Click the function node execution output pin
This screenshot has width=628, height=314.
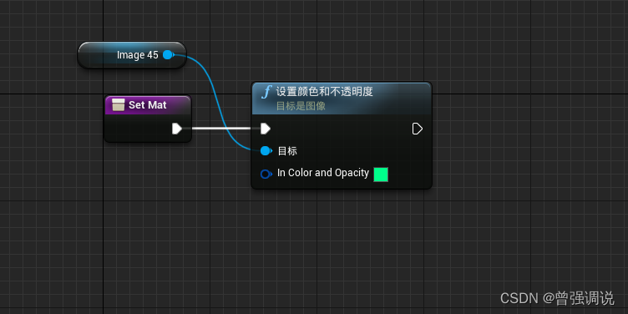[418, 129]
